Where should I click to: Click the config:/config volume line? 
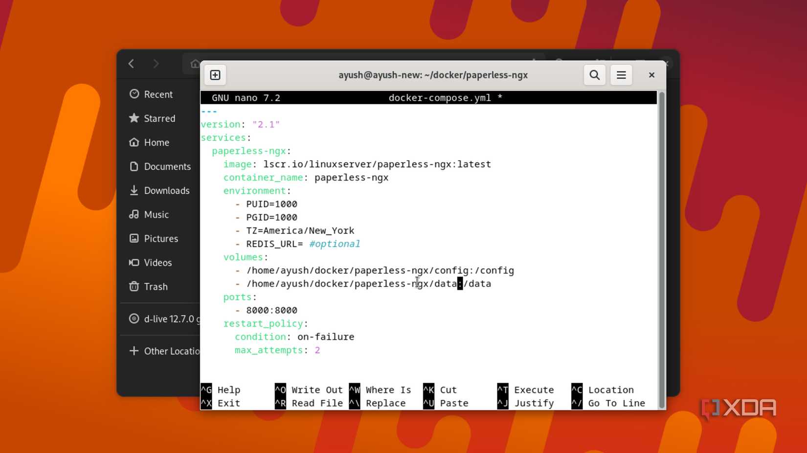375,270
